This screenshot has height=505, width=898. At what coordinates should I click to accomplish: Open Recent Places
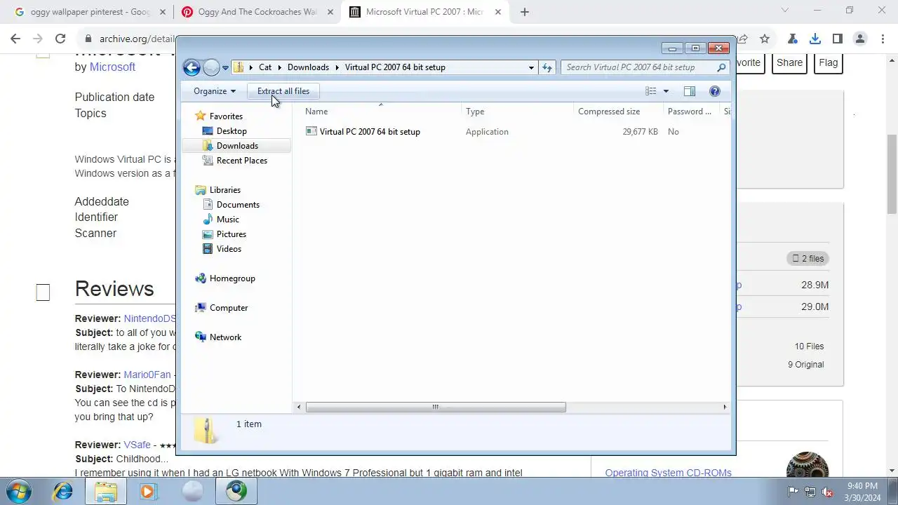point(242,161)
